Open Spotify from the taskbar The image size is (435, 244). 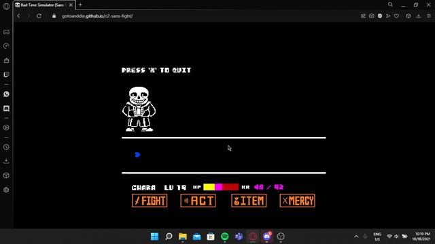pyautogui.click(x=225, y=237)
